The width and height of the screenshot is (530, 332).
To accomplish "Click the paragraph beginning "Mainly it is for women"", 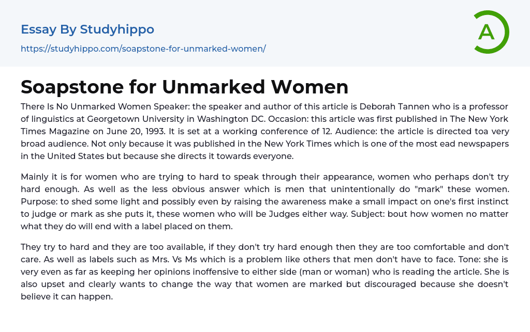I will point(264,201).
